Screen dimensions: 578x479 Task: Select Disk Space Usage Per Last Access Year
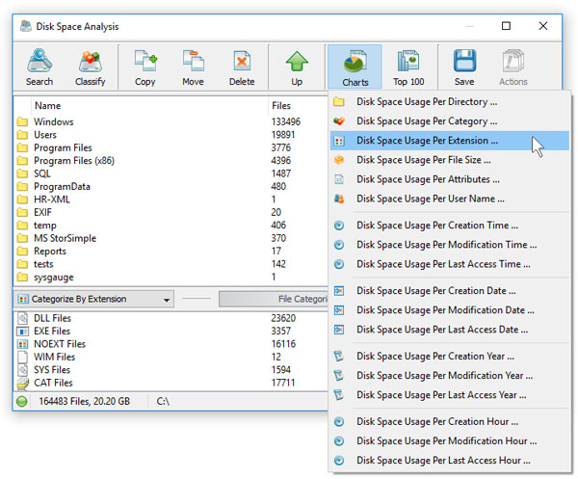click(449, 395)
